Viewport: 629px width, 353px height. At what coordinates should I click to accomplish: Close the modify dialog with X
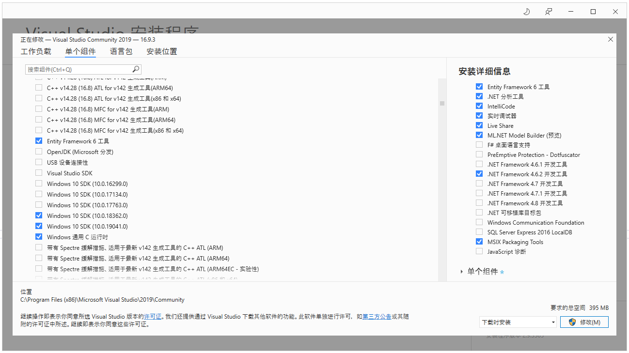pyautogui.click(x=610, y=40)
